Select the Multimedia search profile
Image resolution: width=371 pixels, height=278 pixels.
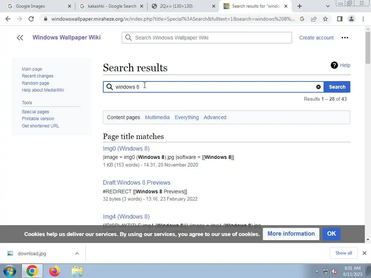pos(157,117)
